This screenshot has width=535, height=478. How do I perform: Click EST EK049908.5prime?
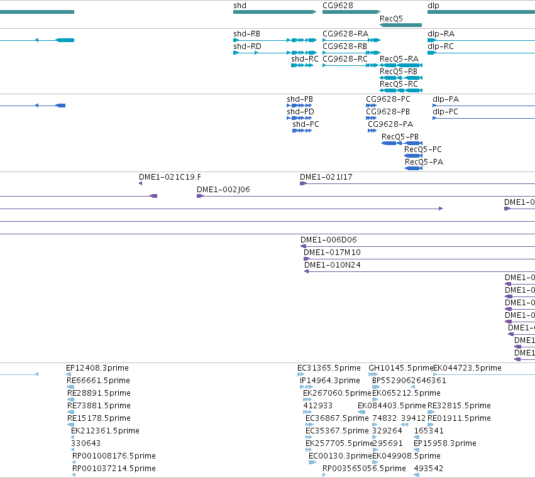(x=375, y=463)
